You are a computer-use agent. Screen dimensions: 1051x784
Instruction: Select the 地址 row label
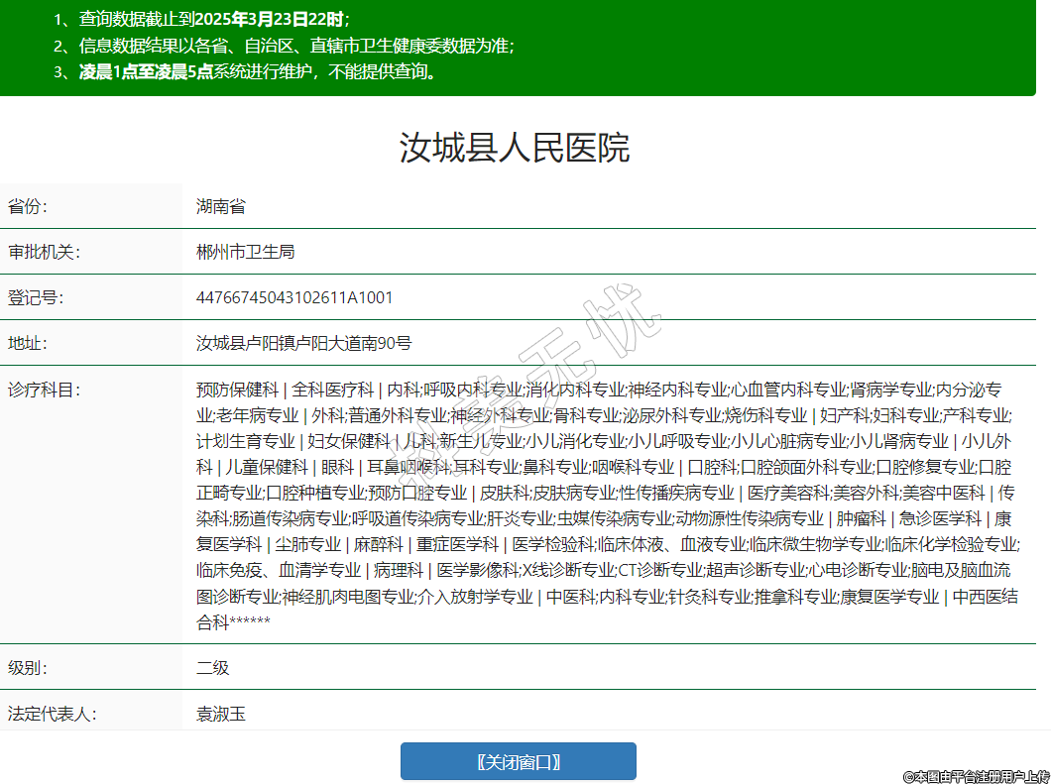tap(28, 343)
